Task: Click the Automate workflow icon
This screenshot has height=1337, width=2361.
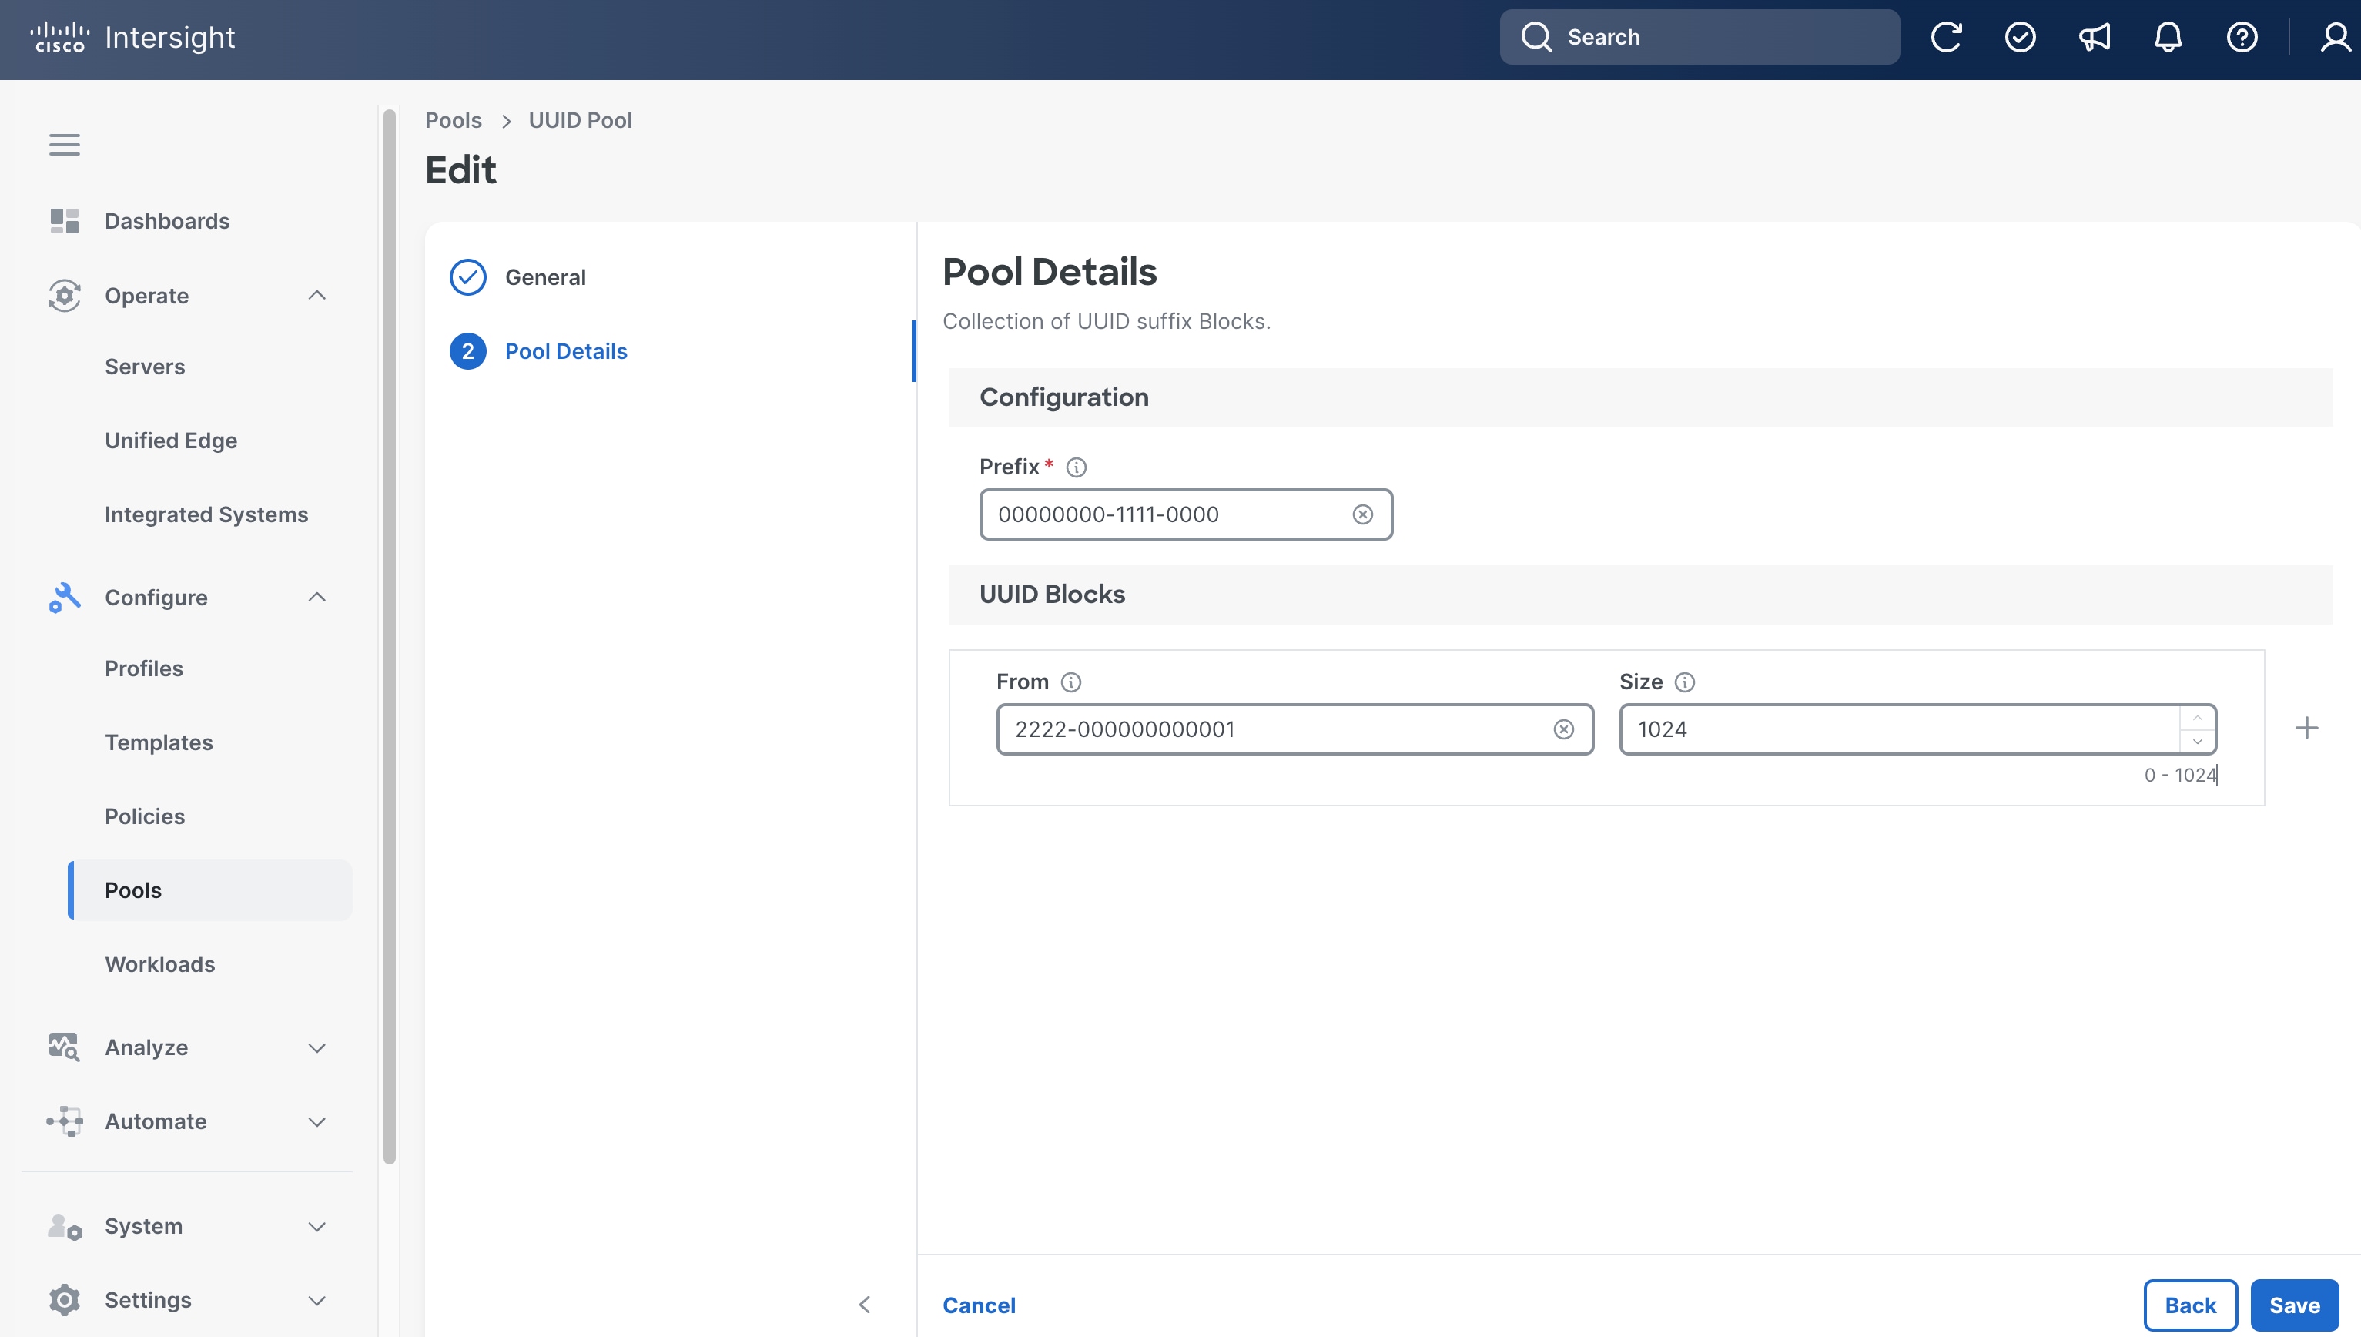Action: tap(64, 1121)
